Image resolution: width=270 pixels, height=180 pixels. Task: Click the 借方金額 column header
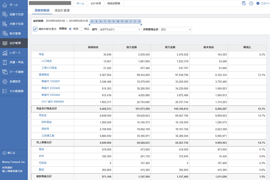coord(131,47)
